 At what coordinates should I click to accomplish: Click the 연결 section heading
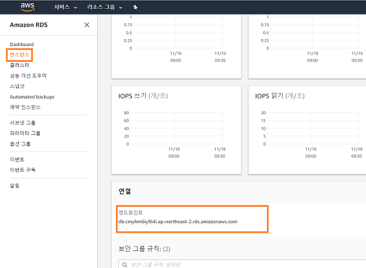125,191
